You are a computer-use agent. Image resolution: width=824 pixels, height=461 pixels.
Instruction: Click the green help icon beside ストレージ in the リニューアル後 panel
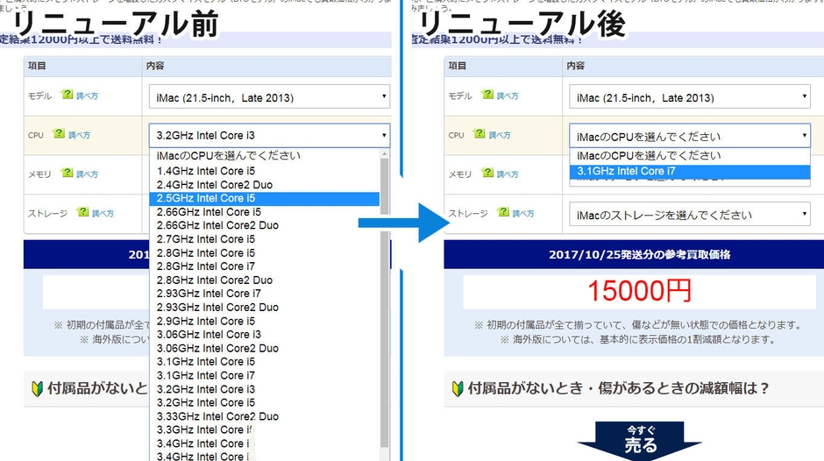point(504,212)
